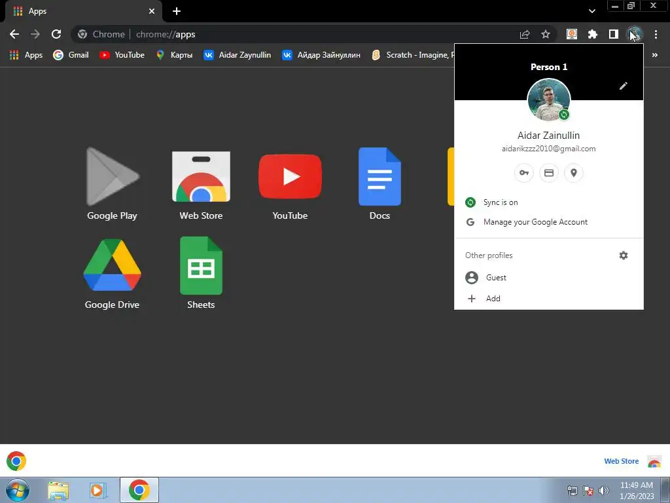The image size is (670, 503).
Task: Click the taskbar clock
Action: click(637, 491)
